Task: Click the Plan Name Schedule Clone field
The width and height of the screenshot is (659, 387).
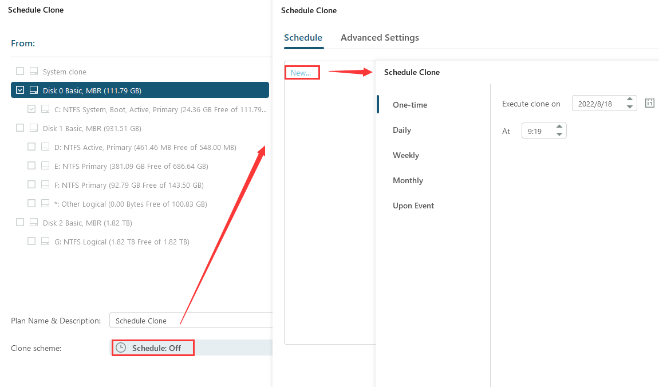Action: coord(191,320)
